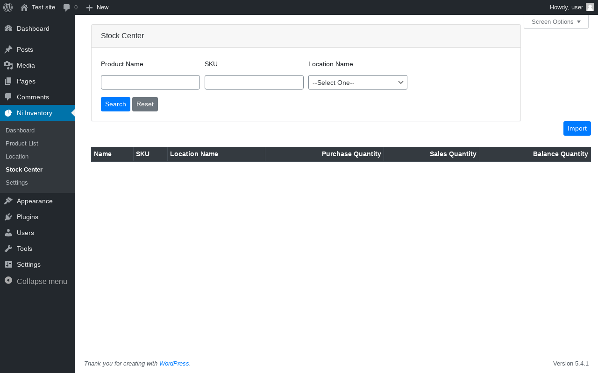Click the Purchase Quantity column header

[324, 154]
